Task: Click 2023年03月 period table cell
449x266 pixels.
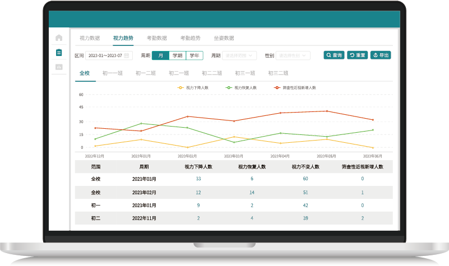Action: (x=144, y=179)
